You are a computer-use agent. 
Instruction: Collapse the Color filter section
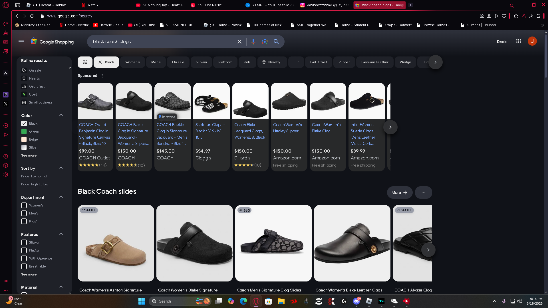(61, 115)
